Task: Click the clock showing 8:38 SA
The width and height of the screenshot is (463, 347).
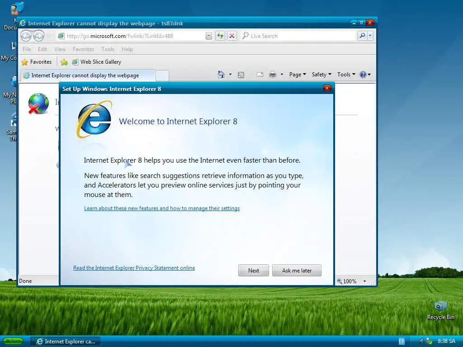Action: (446, 342)
